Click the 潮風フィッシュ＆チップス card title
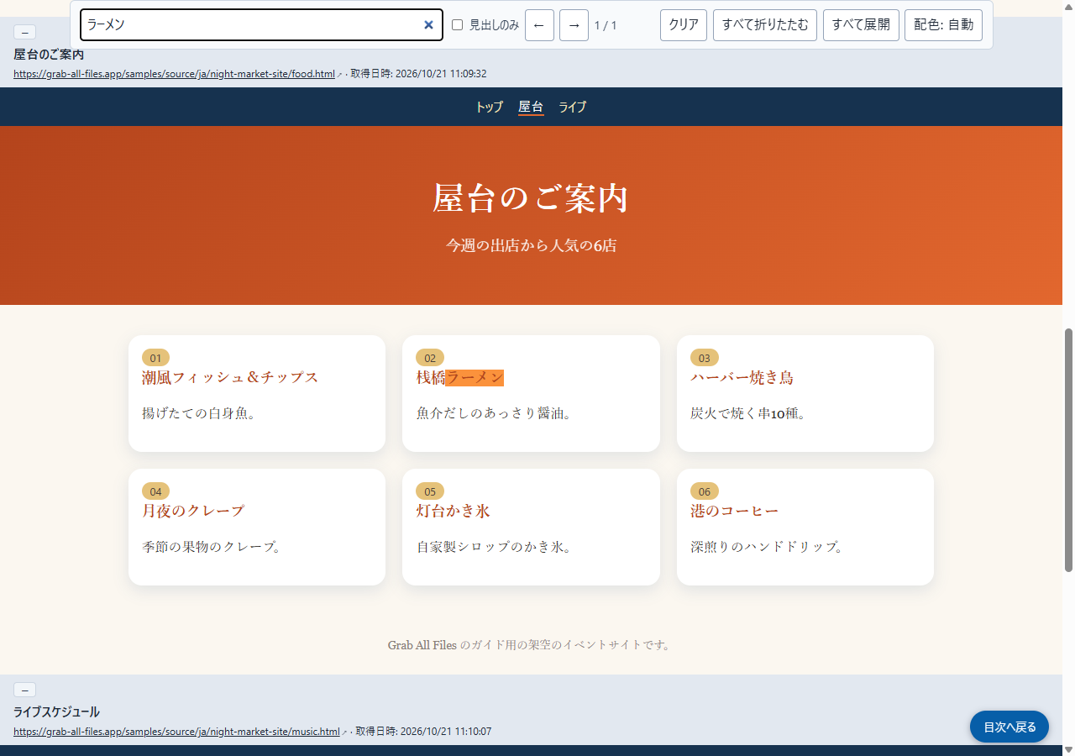The width and height of the screenshot is (1075, 756). coord(230,377)
